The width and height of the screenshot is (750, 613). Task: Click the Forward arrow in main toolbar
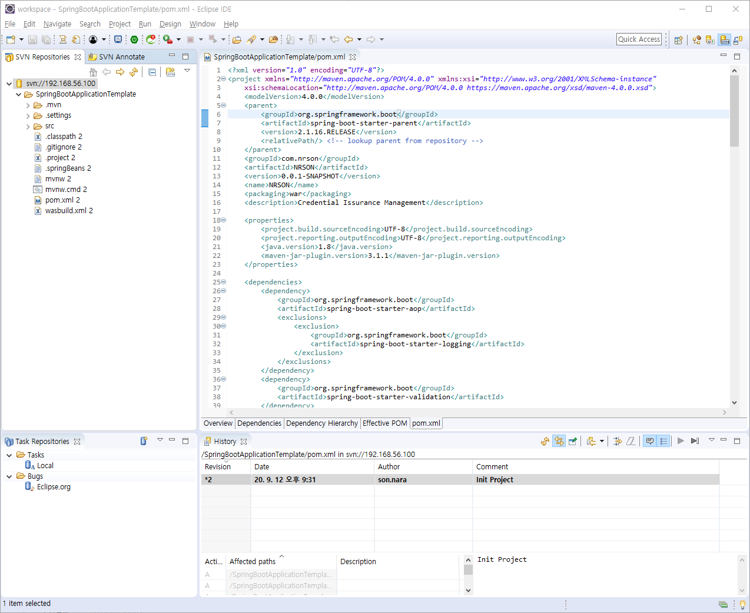pyautogui.click(x=371, y=39)
